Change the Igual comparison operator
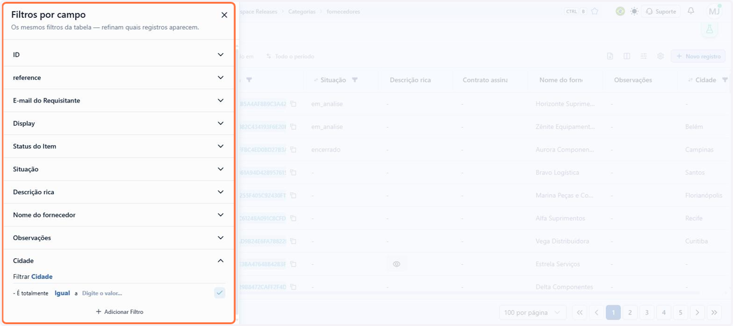 pos(62,293)
